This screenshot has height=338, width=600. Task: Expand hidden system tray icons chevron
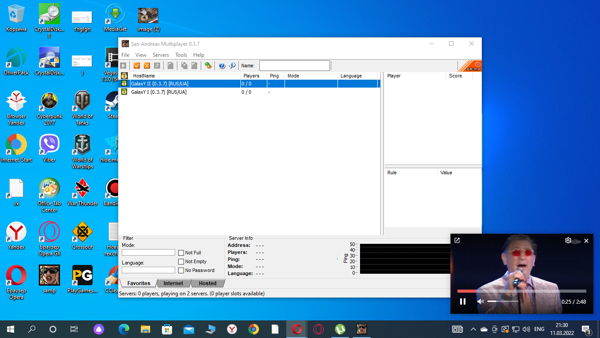(473, 329)
